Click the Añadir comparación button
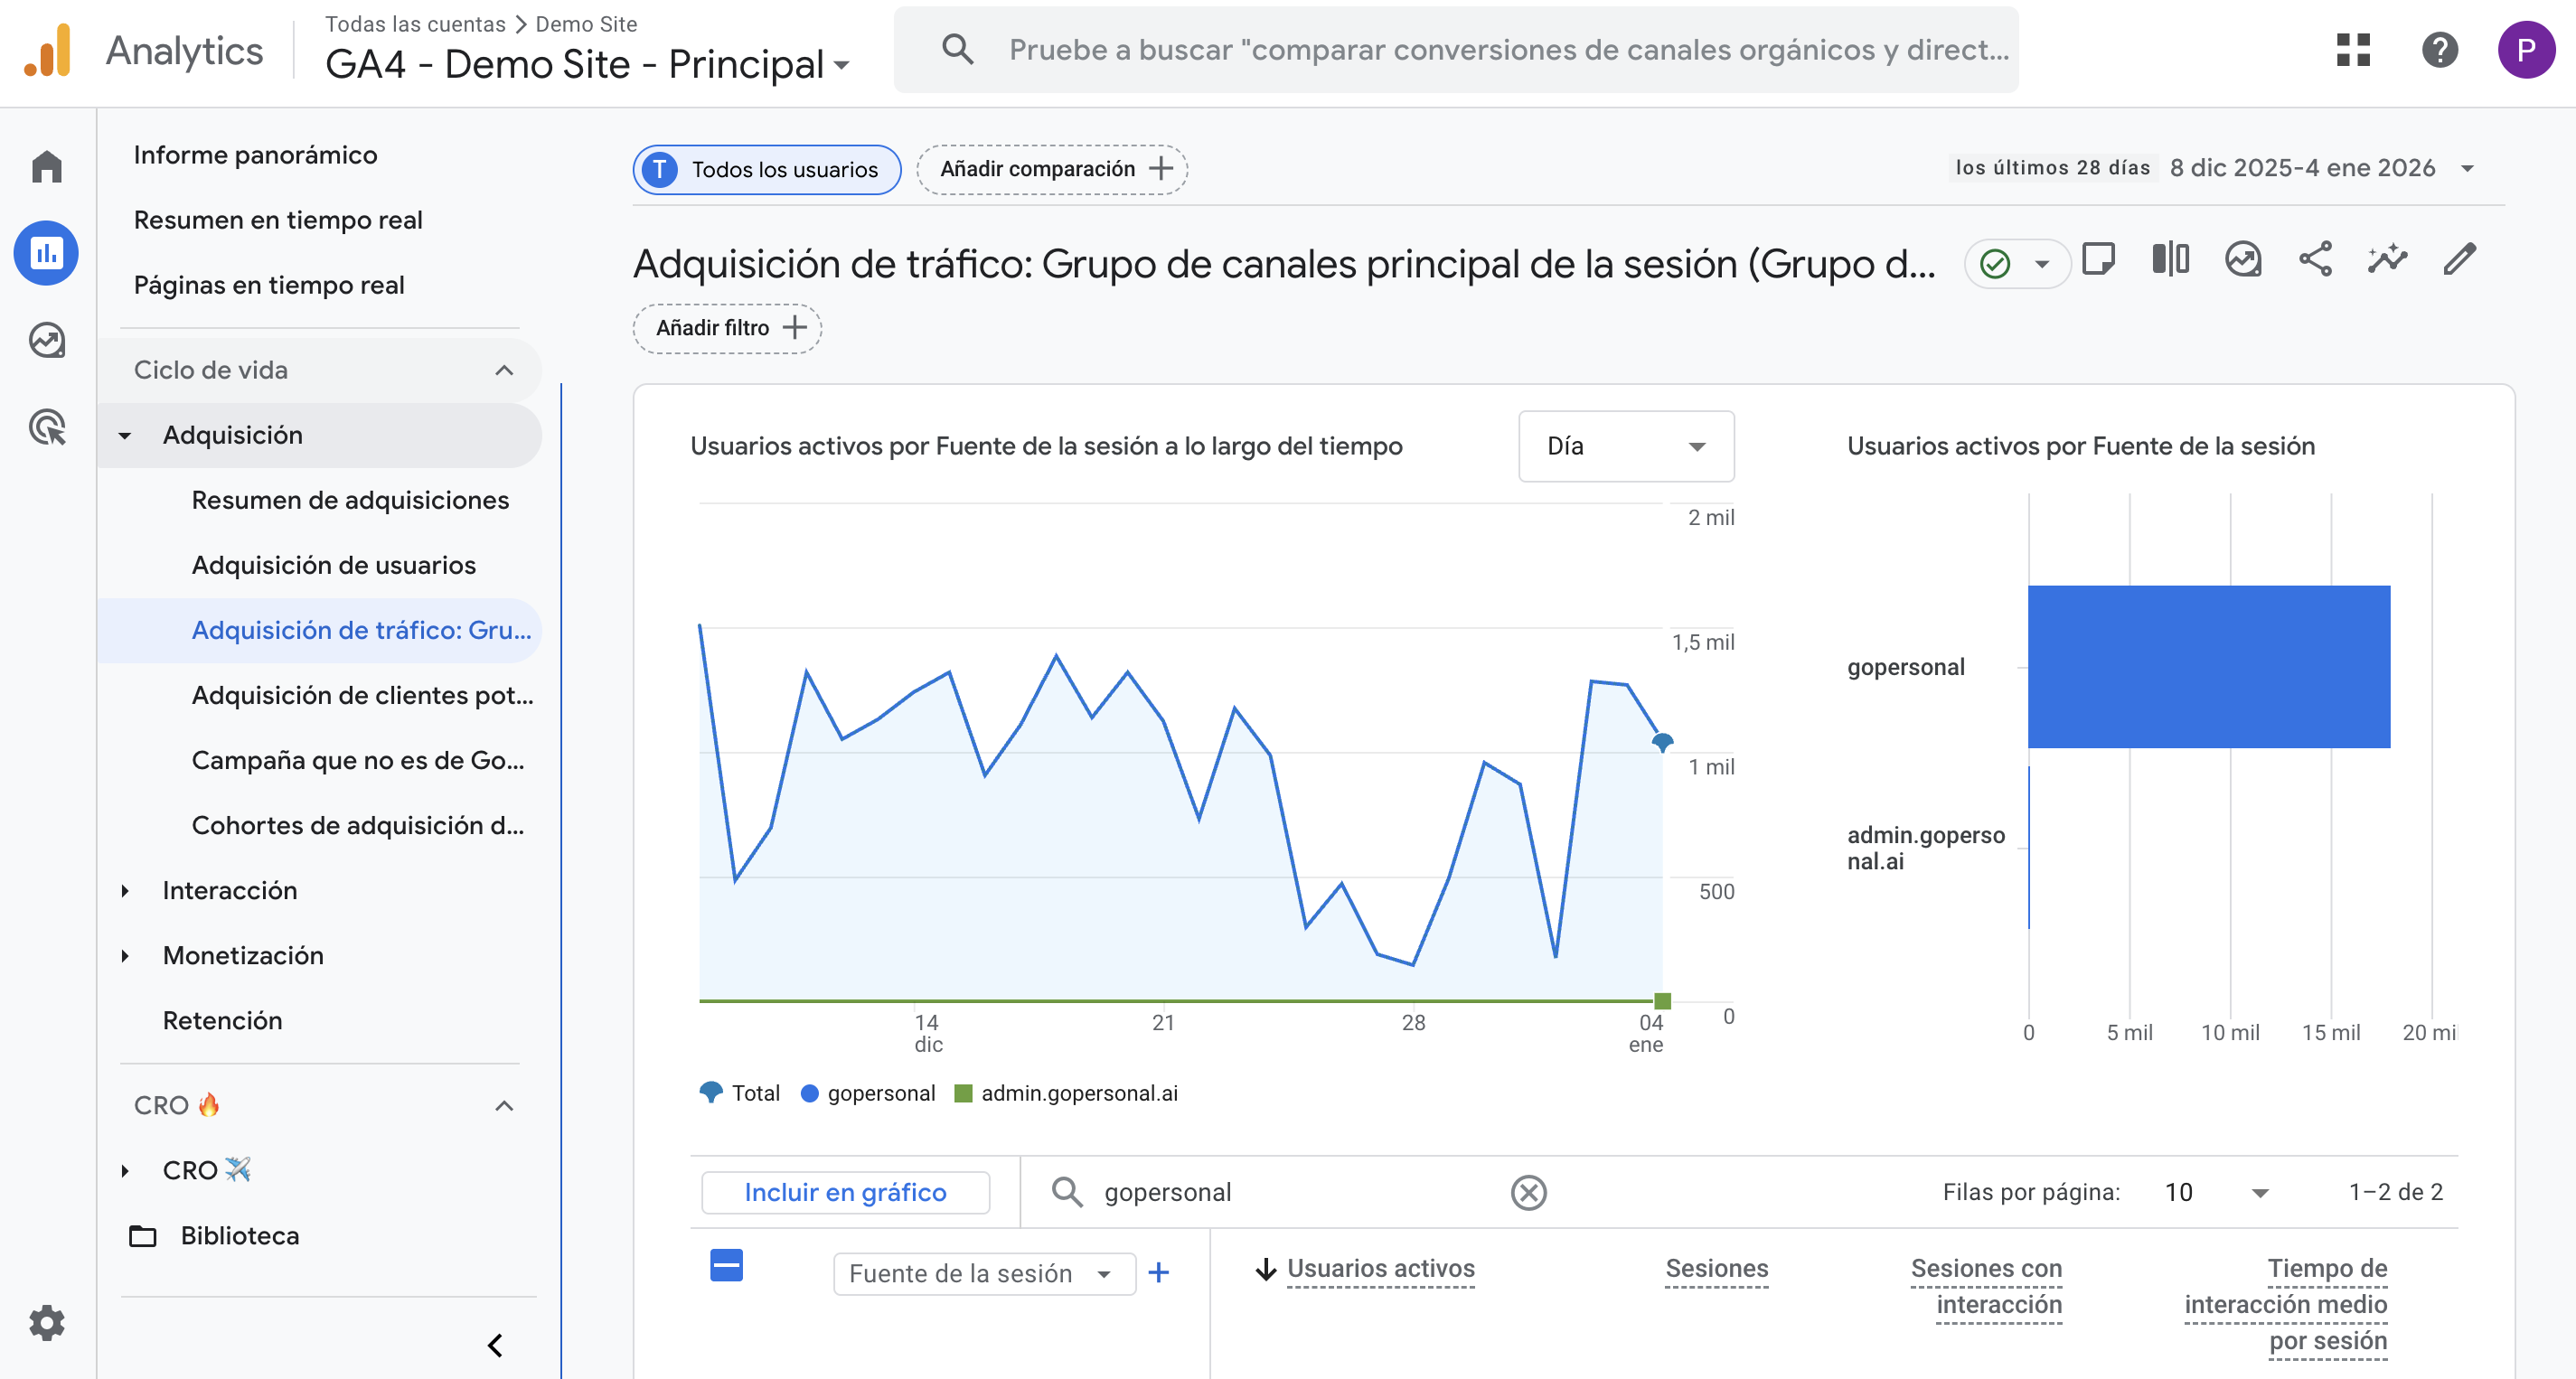Screen dimensions: 2576x1379 point(1052,169)
